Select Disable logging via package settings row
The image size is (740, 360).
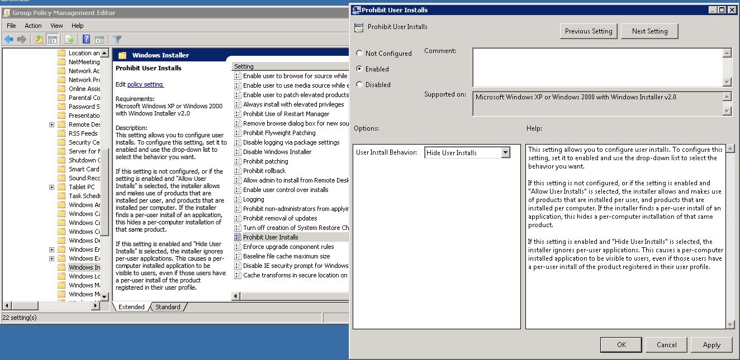pyautogui.click(x=291, y=142)
